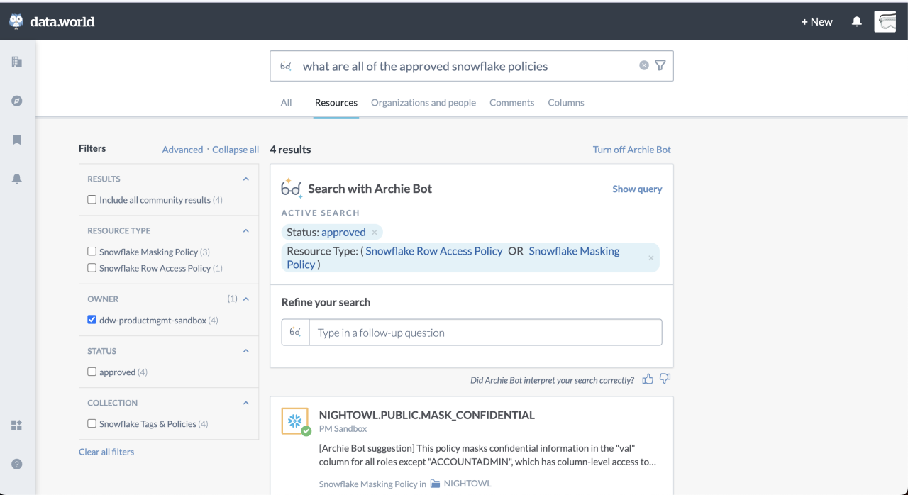908x495 pixels.
Task: Switch to the All tab
Action: (286, 103)
